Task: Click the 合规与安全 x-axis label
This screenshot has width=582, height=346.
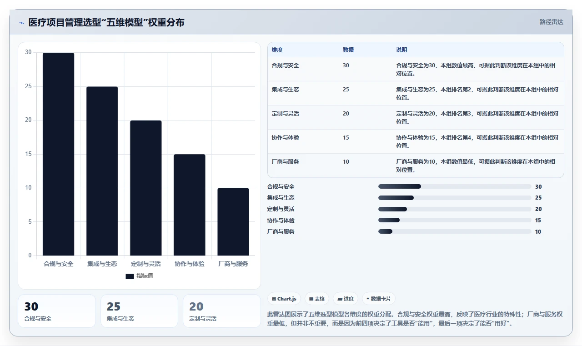Action: click(58, 264)
